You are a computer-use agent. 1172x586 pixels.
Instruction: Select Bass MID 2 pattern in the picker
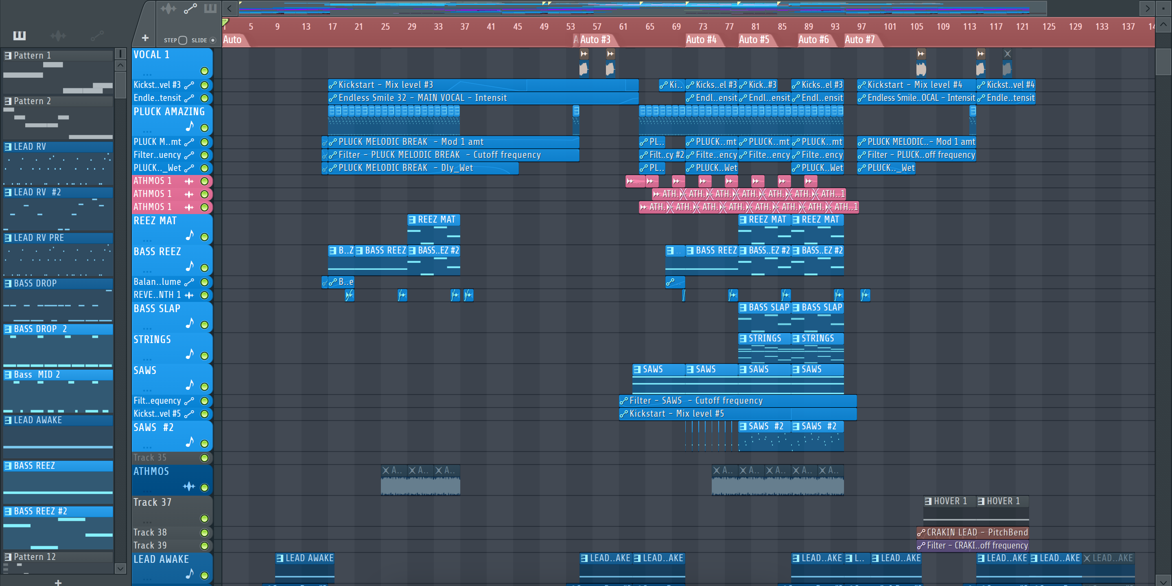pos(58,374)
